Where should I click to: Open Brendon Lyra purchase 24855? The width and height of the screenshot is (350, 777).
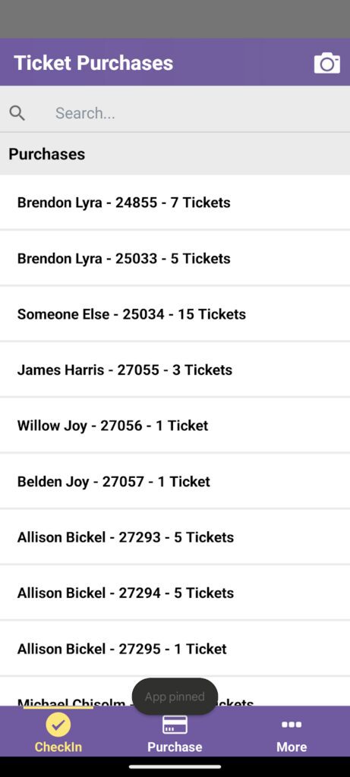[x=175, y=202]
